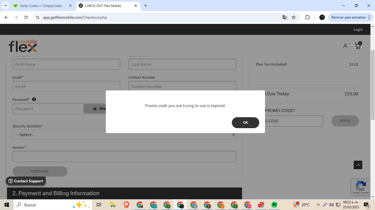Open the shopping cart icon
The image size is (375, 210).
358,46
